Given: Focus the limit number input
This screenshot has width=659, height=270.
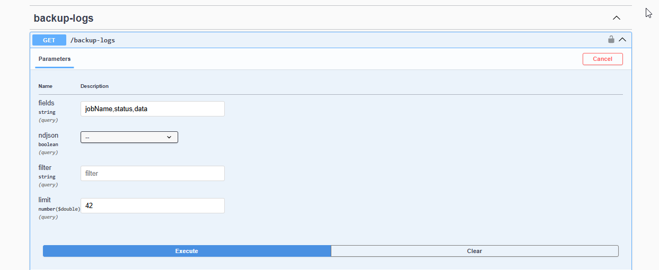Looking at the screenshot, I should [x=152, y=205].
